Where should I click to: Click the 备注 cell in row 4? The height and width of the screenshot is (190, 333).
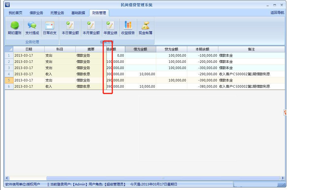pyautogui.click(x=251, y=74)
